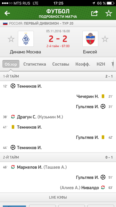
Task: Open Енисей team logo
Action: point(90,39)
